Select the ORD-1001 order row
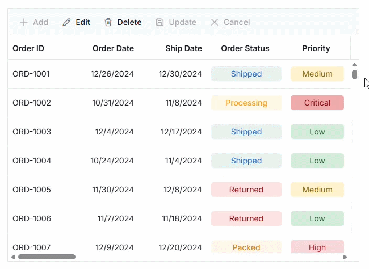The width and height of the screenshot is (369, 269). [x=31, y=74]
